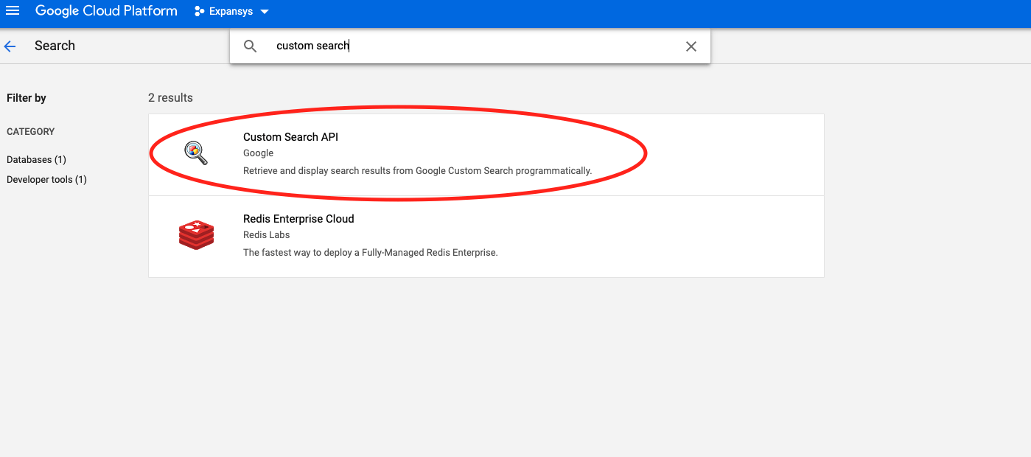Open the Redis Enterprise Cloud result title

click(x=298, y=219)
